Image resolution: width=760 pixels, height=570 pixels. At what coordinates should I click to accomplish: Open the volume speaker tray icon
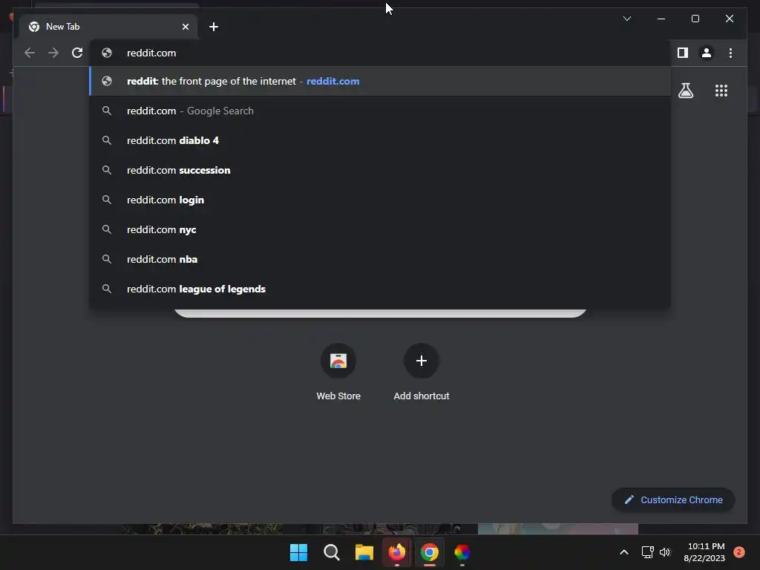pyautogui.click(x=665, y=552)
